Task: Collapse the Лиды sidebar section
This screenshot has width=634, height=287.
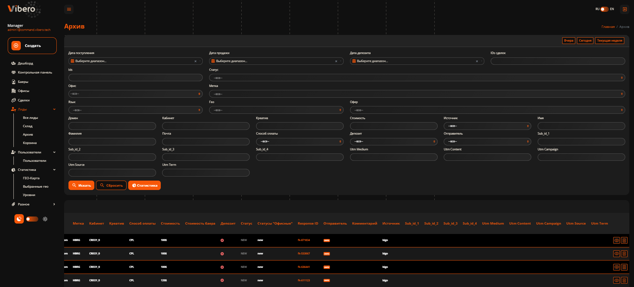Action: 33,109
